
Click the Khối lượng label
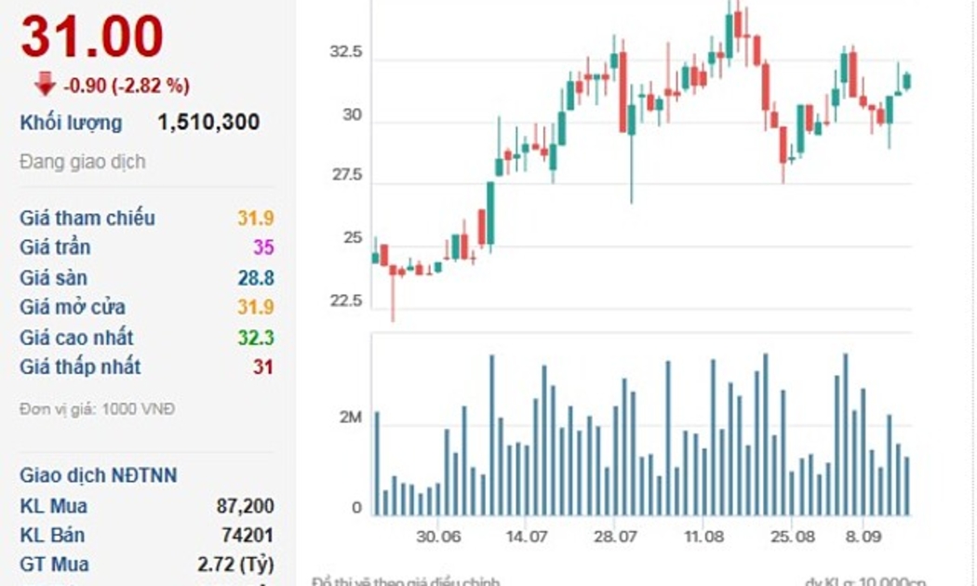(71, 123)
